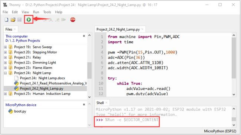Select Project 23: Flame Alarm folder

[33, 67]
